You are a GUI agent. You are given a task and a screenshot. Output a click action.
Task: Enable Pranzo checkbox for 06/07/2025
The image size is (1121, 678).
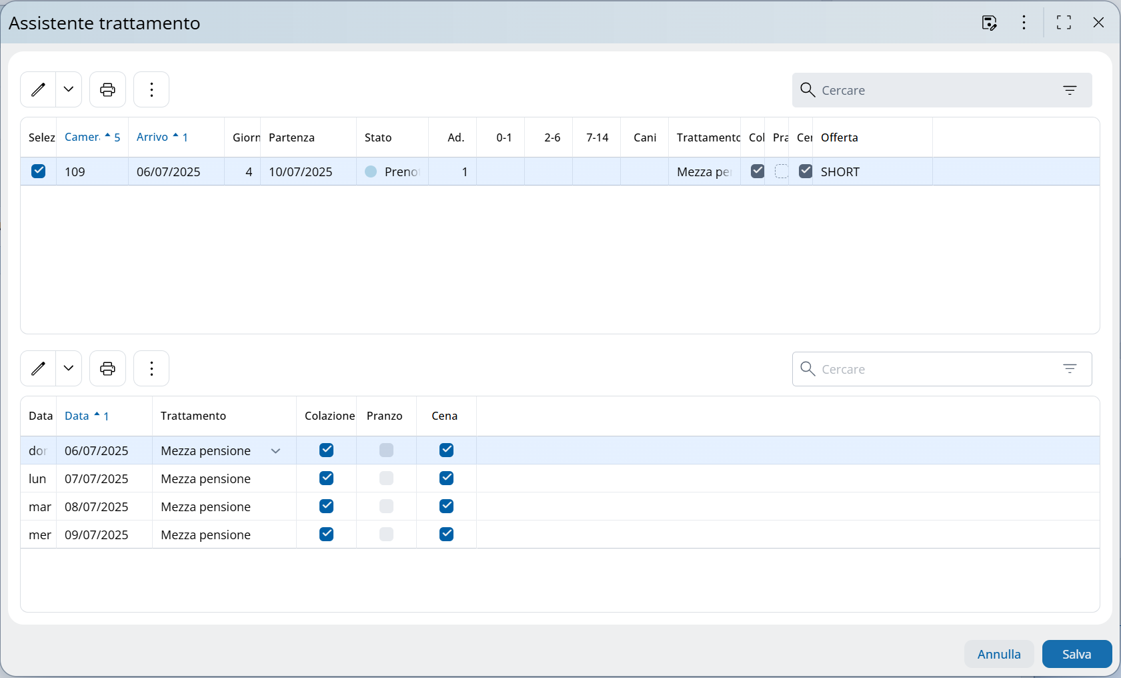(386, 450)
